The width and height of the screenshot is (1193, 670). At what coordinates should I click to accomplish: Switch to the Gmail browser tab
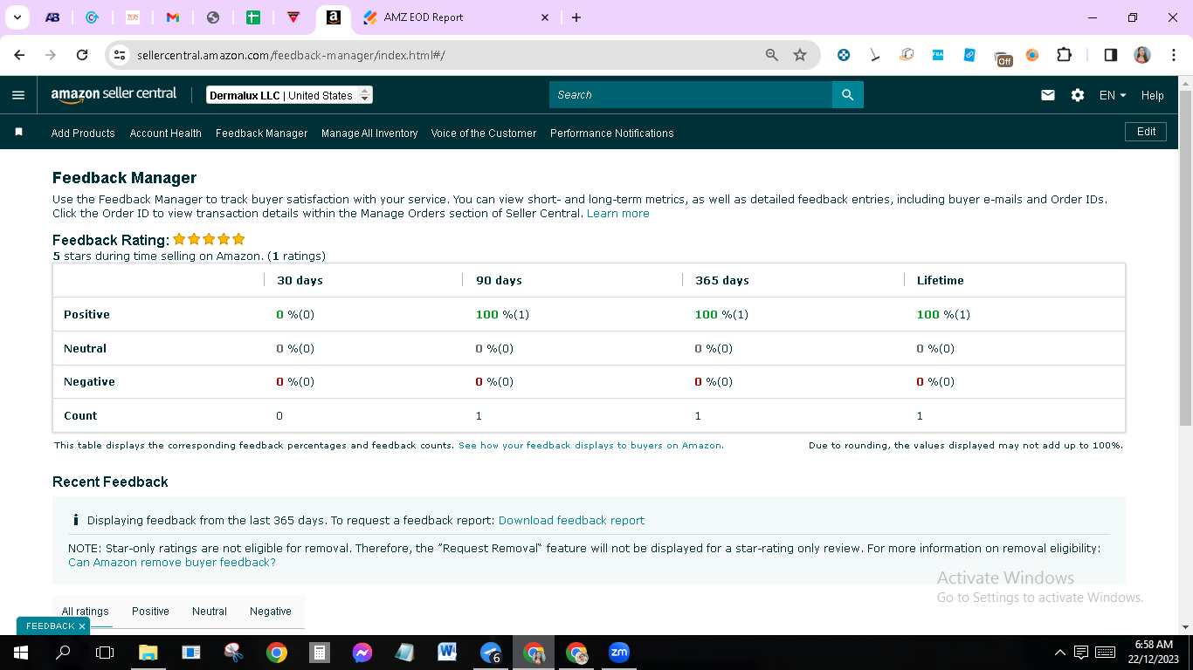coord(173,17)
